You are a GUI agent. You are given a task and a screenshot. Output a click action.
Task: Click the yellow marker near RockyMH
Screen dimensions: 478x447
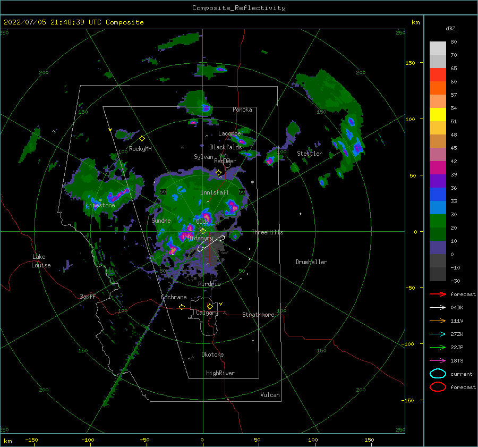142,139
